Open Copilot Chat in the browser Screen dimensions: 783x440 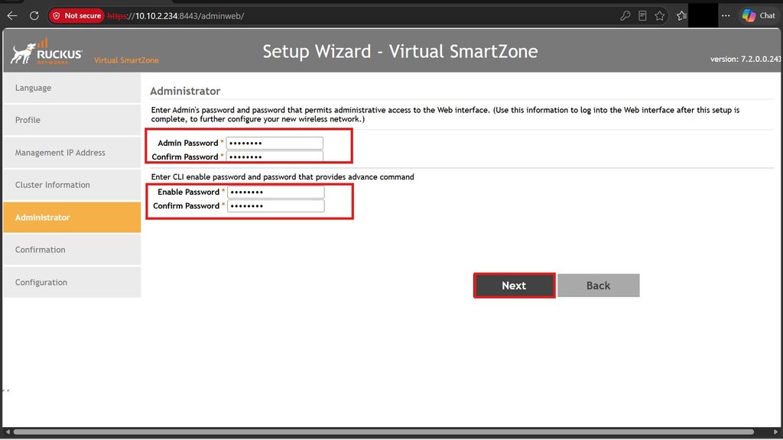(x=759, y=15)
